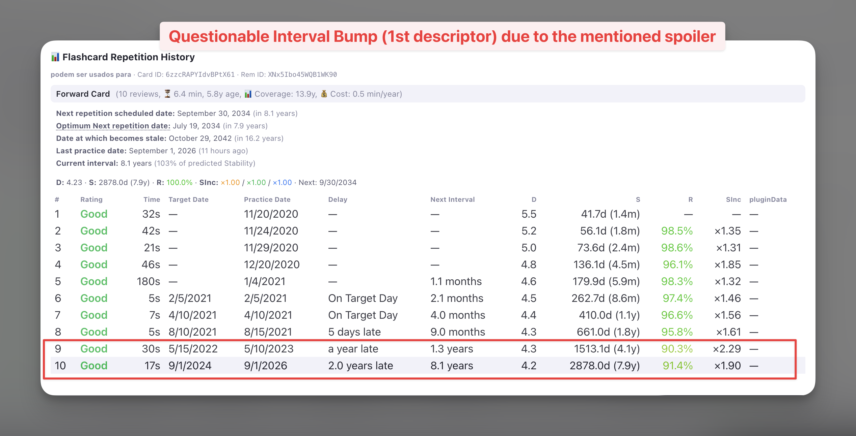Click the bar chart icon beside Flashcard Repetition History
The image size is (856, 436).
(55, 57)
